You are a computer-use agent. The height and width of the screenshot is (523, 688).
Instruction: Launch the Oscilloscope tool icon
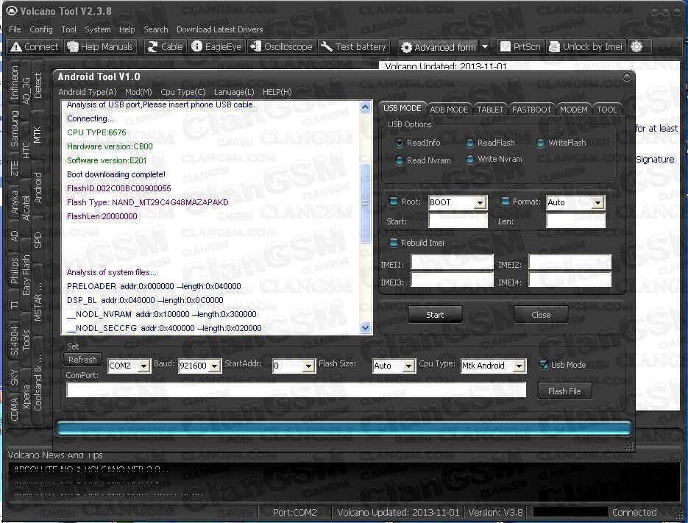coord(255,46)
